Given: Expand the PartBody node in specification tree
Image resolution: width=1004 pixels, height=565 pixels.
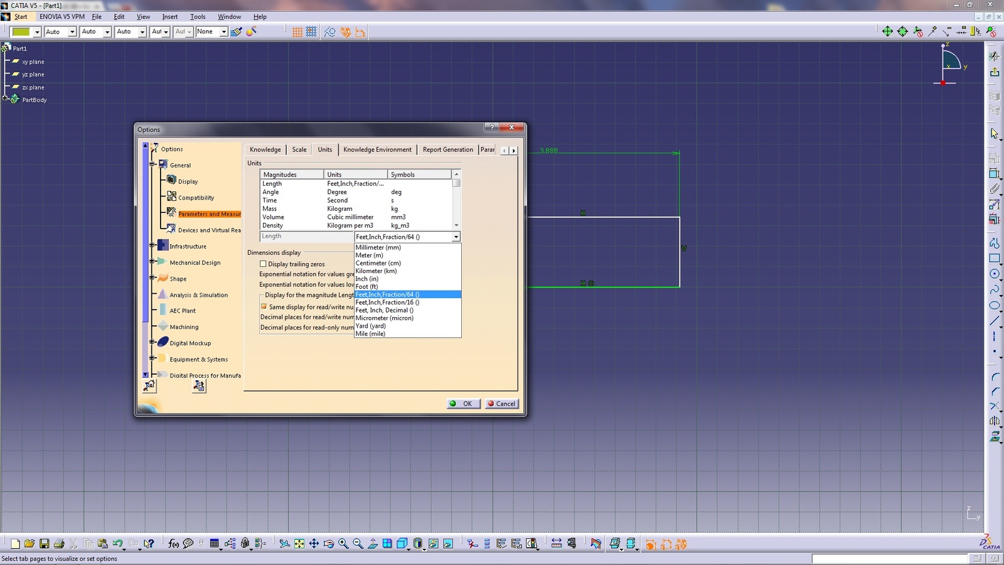Looking at the screenshot, I should (5, 99).
